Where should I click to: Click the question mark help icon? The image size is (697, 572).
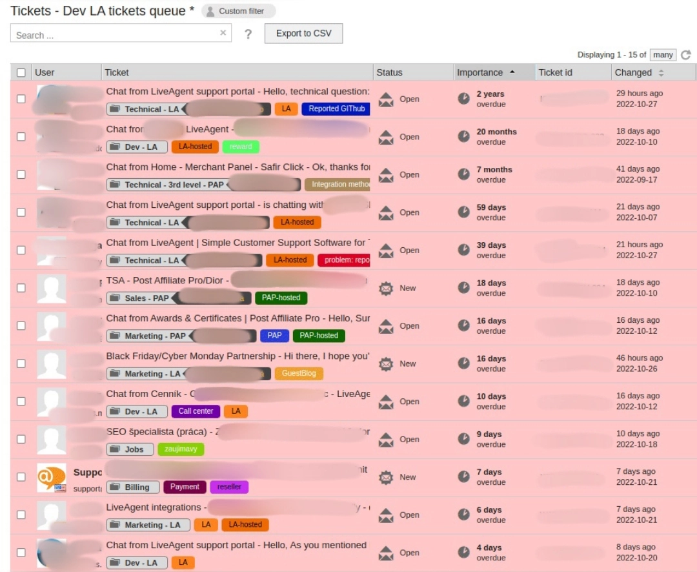coord(248,34)
